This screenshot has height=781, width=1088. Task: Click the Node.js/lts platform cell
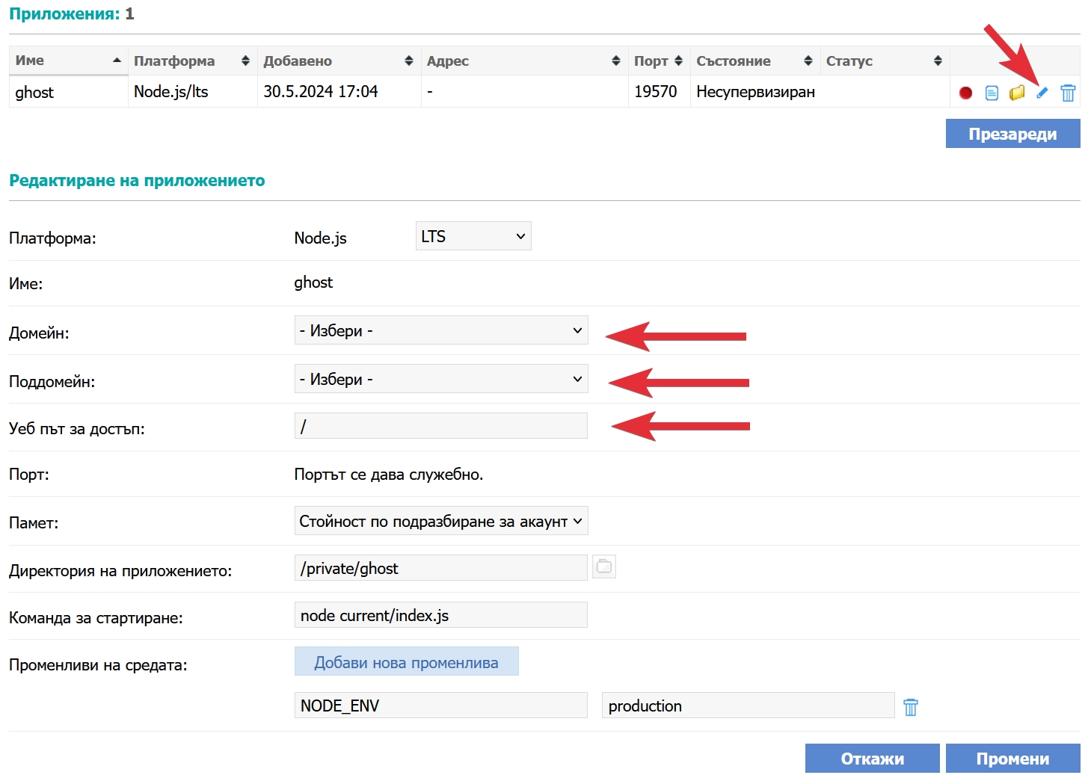[x=193, y=92]
